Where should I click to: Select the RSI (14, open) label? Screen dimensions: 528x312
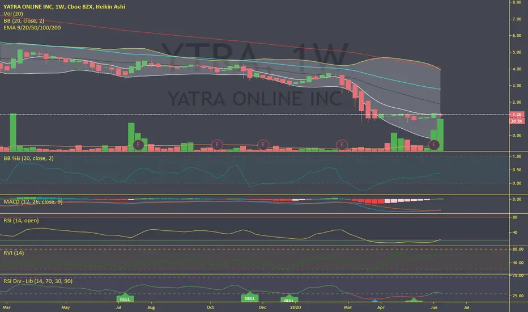[x=21, y=221]
